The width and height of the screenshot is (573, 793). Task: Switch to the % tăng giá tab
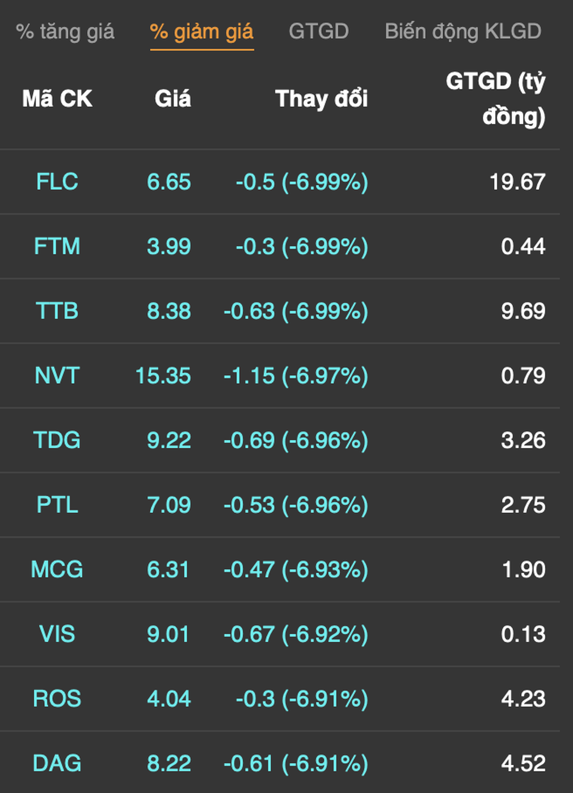point(65,32)
